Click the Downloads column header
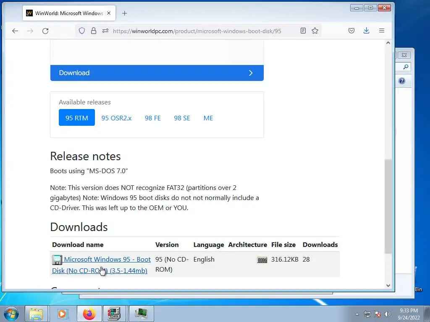Screen dimensions: 430x322 click(x=320, y=244)
